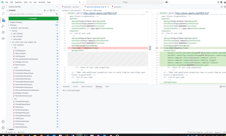Select notice.html in the changes list
This screenshot has width=226, height=136.
(x=17, y=39)
